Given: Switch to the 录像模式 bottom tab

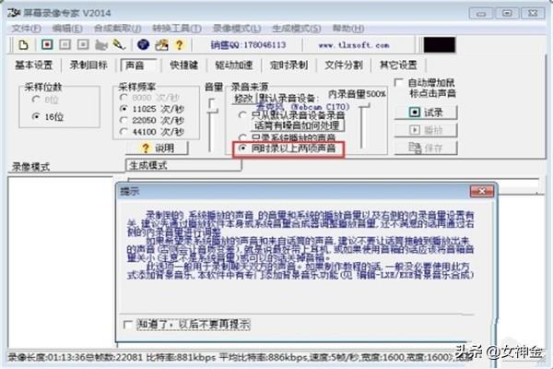Looking at the screenshot, I should pos(31,167).
